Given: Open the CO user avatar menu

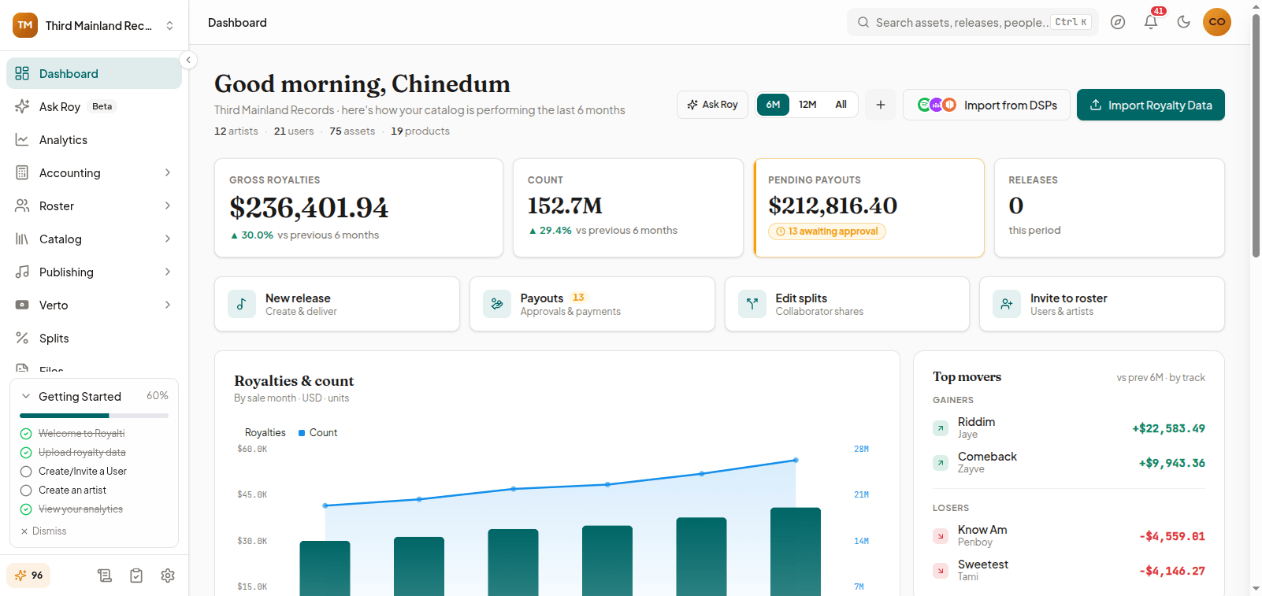Looking at the screenshot, I should [1217, 22].
